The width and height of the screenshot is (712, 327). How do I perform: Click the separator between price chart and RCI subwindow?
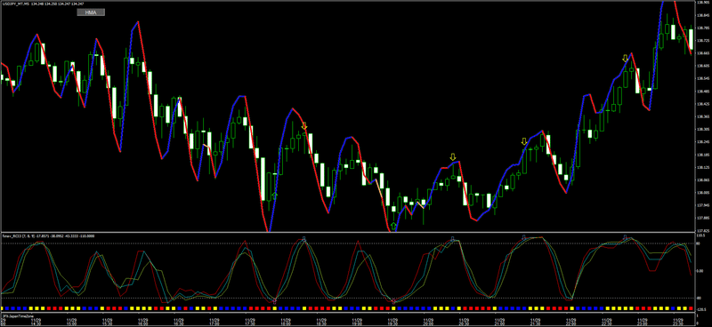[348, 233]
